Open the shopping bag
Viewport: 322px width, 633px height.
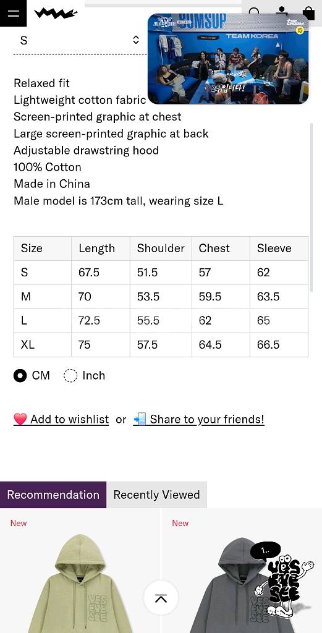pos(308,13)
